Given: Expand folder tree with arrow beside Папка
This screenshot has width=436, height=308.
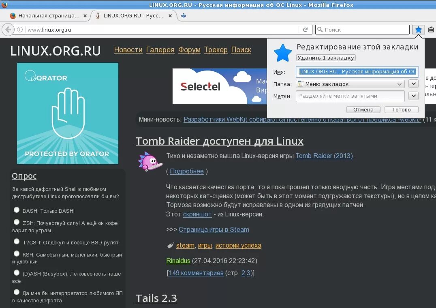Looking at the screenshot, I should 413,83.
